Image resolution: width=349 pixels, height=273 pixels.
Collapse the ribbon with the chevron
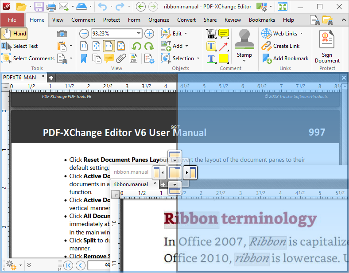[344, 20]
